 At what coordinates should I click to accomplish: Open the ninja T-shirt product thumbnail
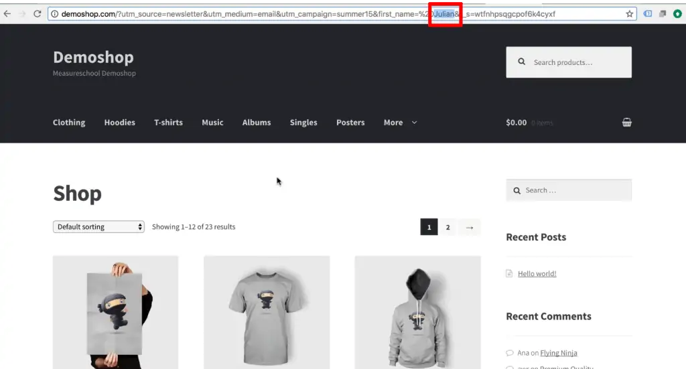point(267,312)
